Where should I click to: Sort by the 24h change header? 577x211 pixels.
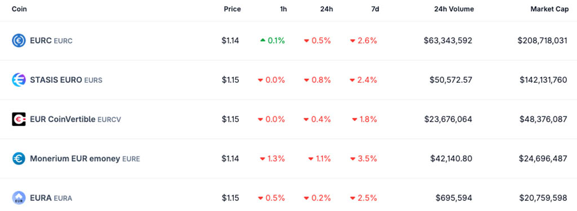click(326, 9)
